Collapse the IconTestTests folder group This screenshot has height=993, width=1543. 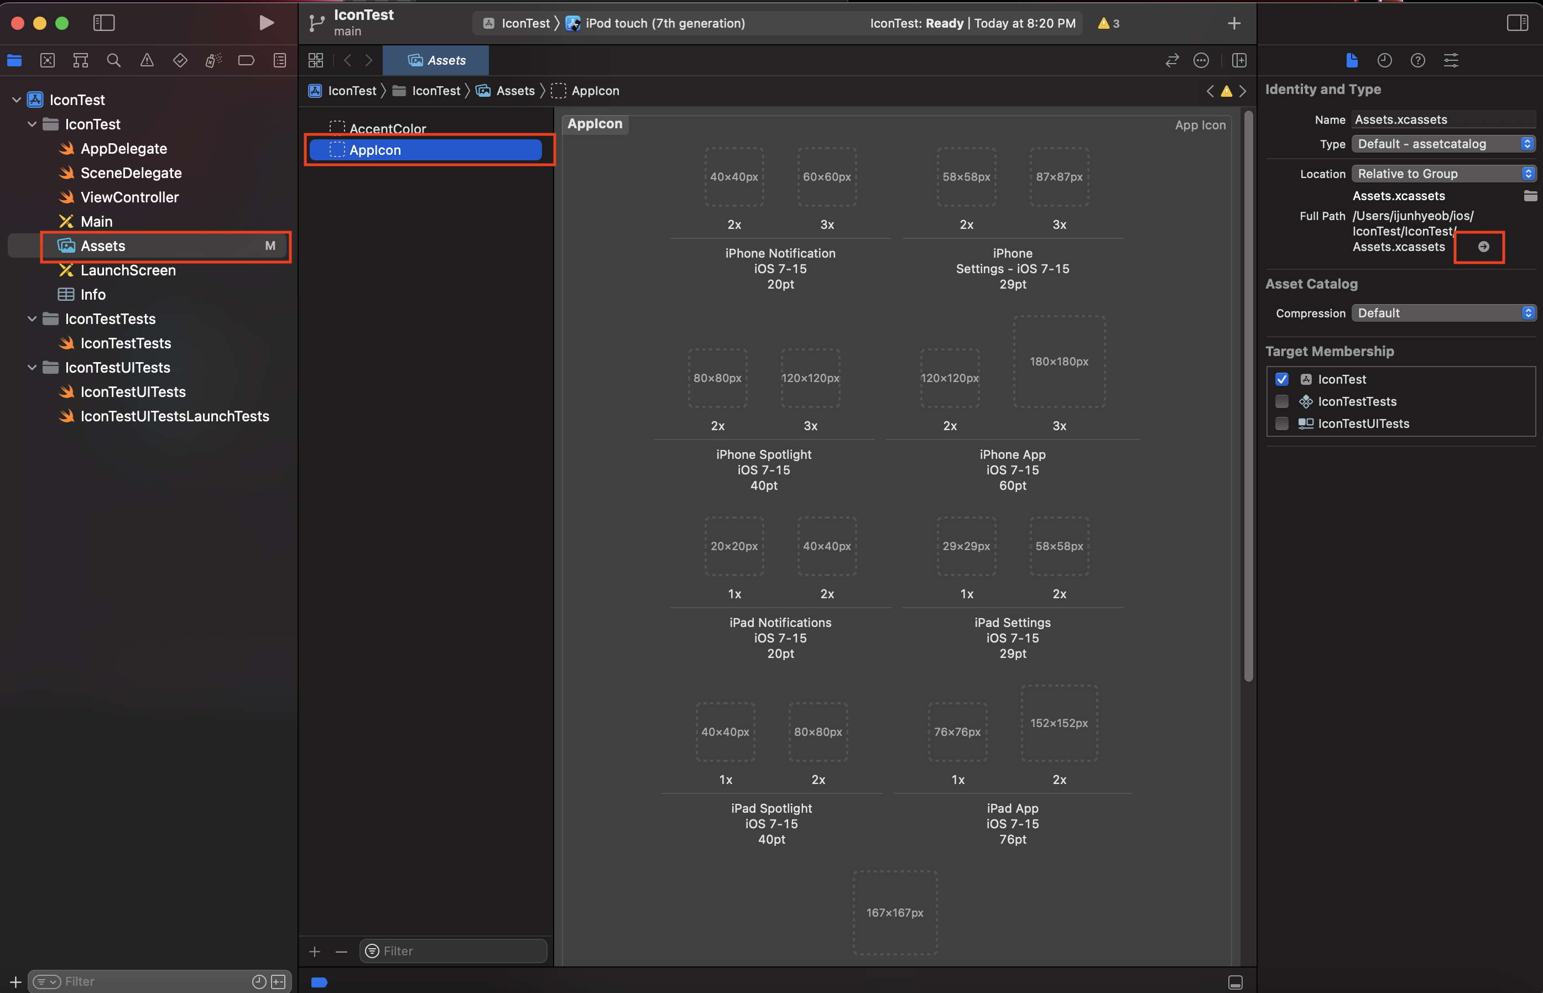(x=32, y=318)
